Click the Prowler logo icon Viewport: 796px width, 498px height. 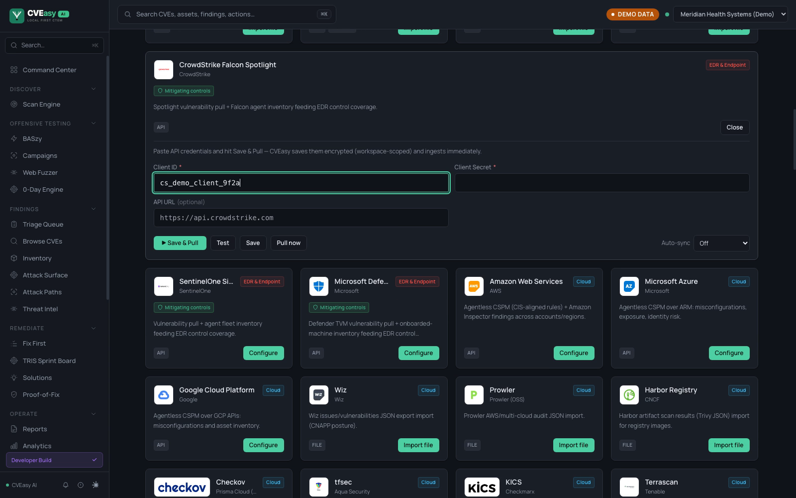point(474,395)
